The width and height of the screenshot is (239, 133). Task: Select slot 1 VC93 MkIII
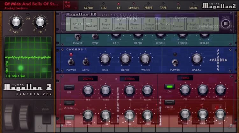point(77,24)
